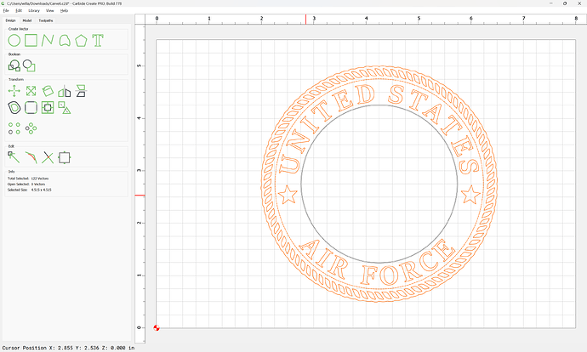Select the Node Edit arrow tool
Viewport: 587px width, 352px height.
(x=14, y=157)
